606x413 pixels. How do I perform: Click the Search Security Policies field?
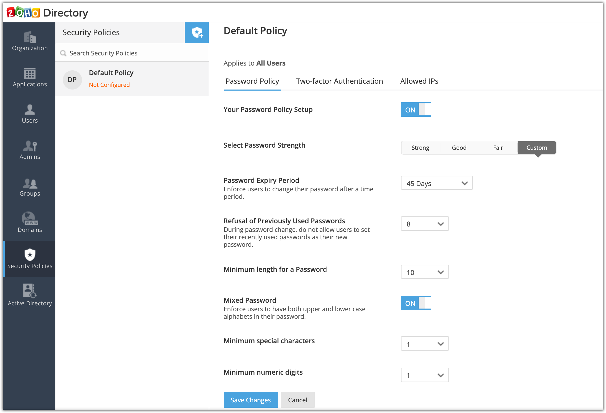132,53
